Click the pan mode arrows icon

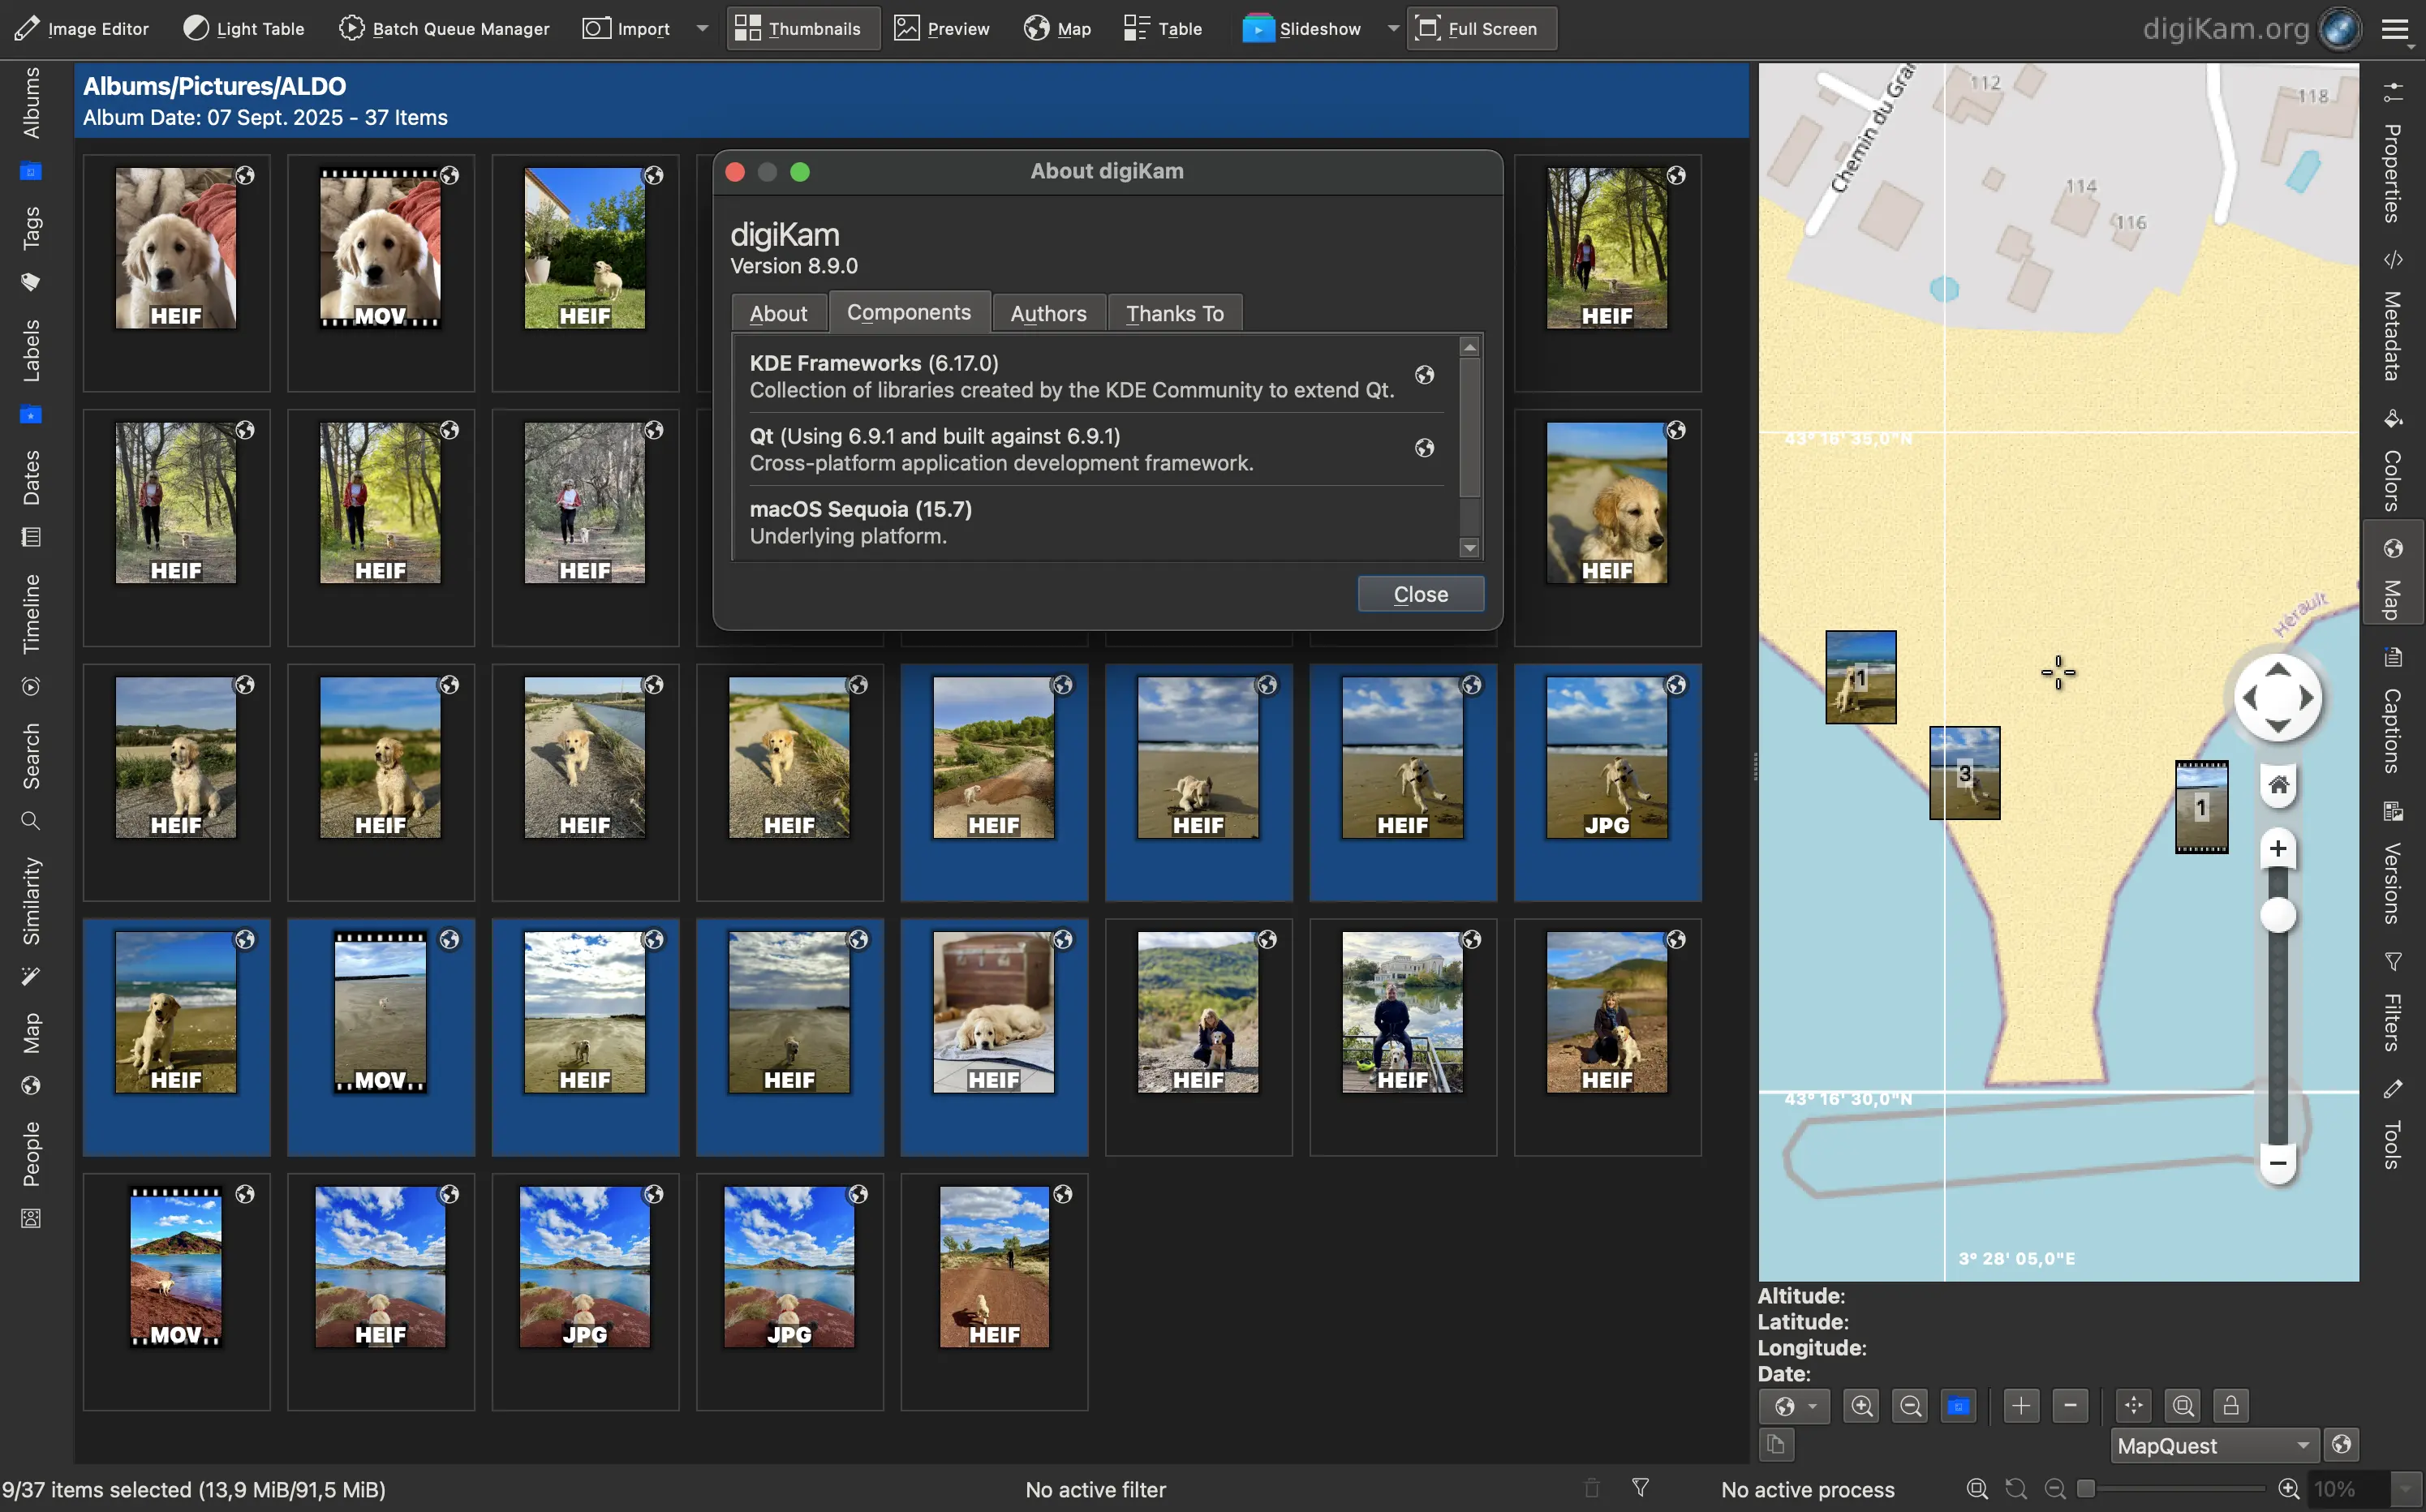pyautogui.click(x=2133, y=1406)
